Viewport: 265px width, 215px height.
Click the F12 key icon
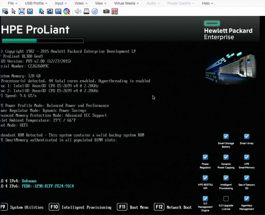tap(159, 207)
